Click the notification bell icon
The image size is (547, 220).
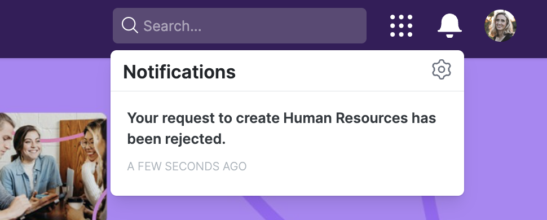(449, 25)
